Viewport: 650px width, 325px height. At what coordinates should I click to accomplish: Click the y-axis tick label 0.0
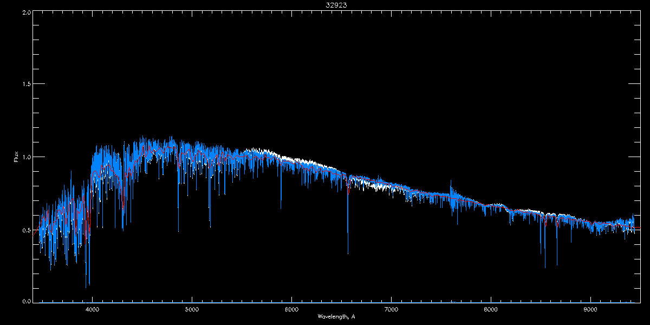pos(26,301)
